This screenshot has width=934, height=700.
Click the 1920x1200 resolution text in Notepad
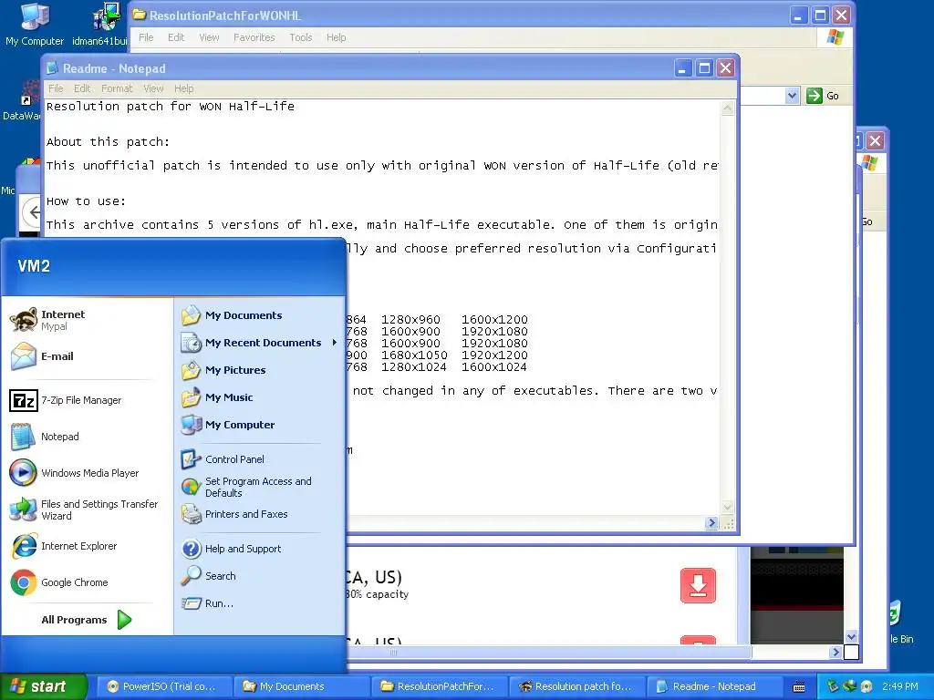[x=494, y=355]
